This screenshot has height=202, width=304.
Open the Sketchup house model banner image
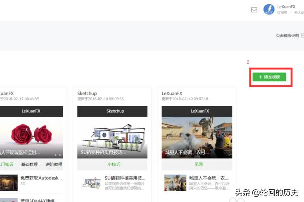pyautogui.click(x=112, y=136)
